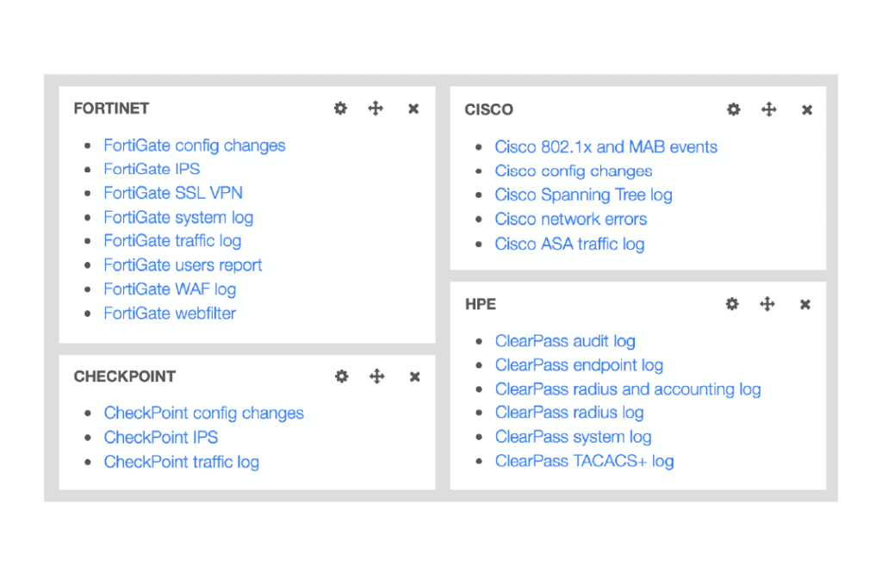The height and width of the screenshot is (578, 882).
Task: Remove the Fortinet panel with X
Action: 413,109
